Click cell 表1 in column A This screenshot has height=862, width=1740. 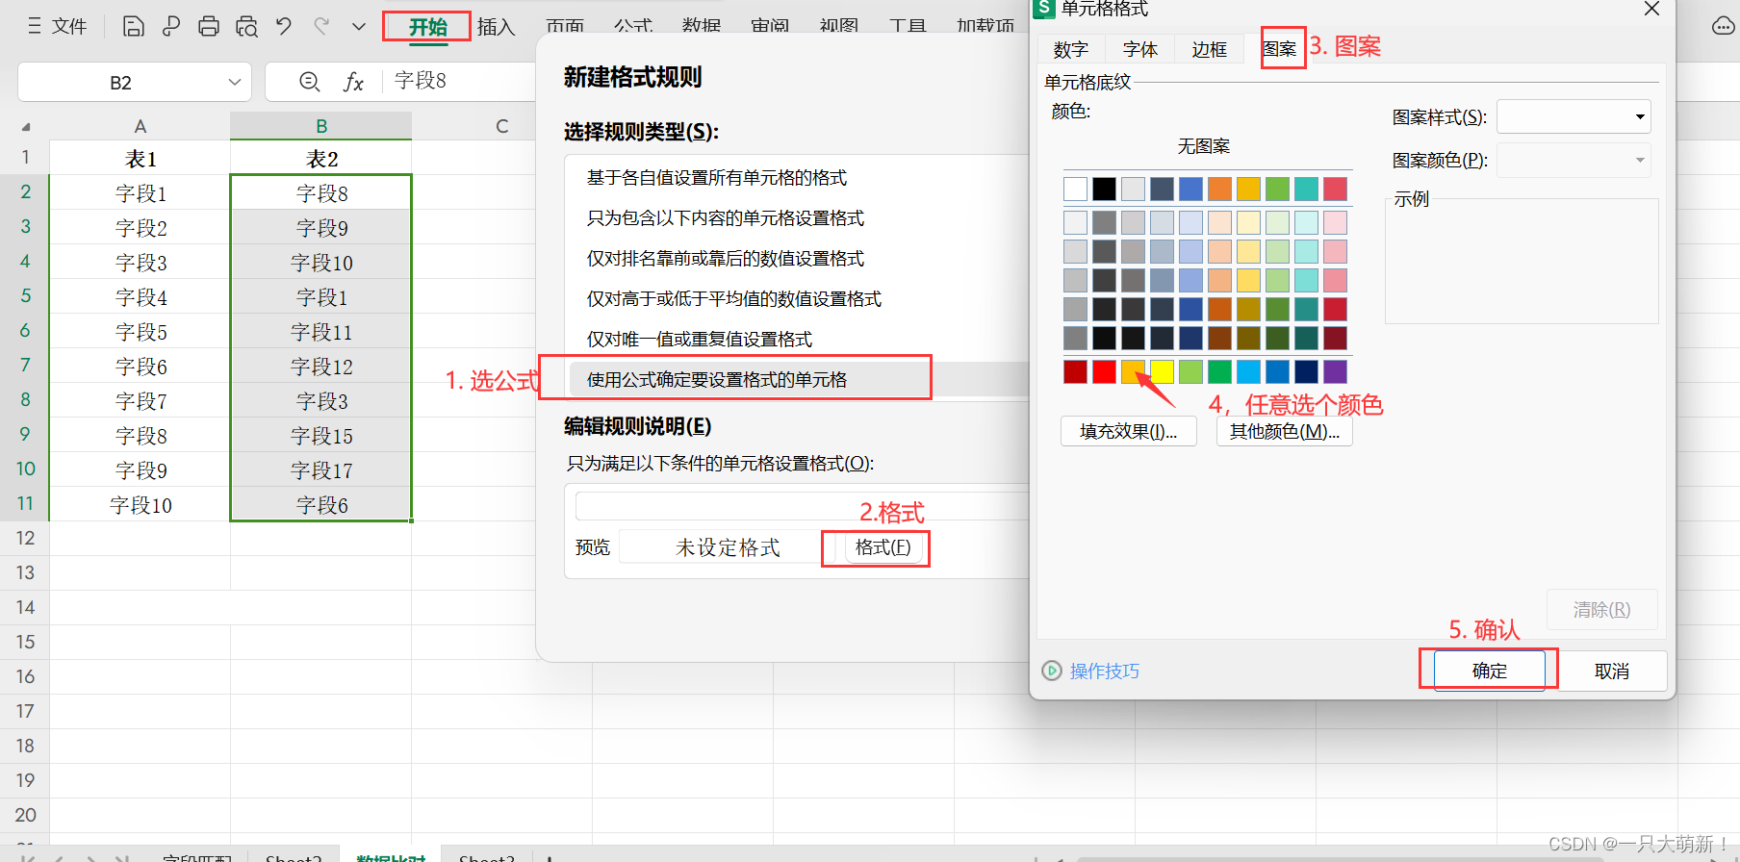tap(141, 158)
